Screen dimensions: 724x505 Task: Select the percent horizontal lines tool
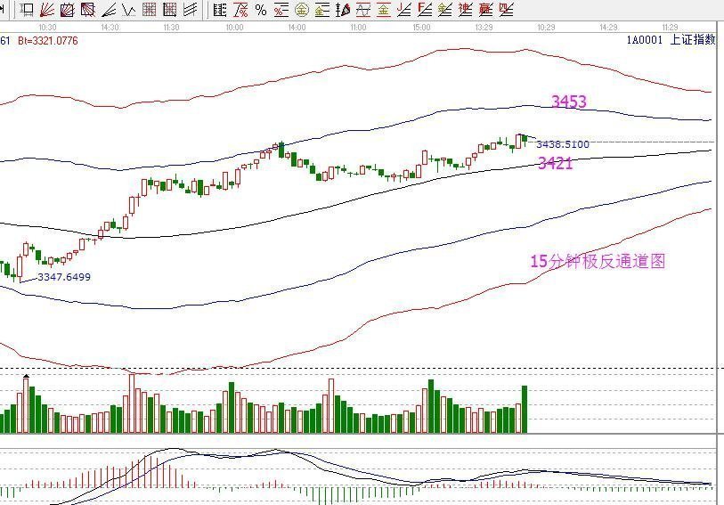point(281,9)
